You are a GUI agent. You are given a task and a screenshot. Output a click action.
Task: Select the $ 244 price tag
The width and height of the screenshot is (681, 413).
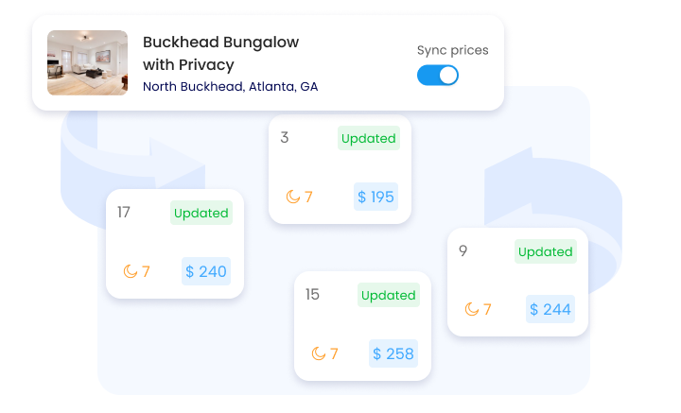point(550,309)
